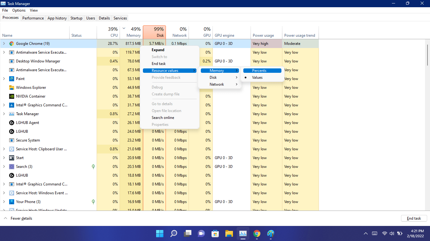Sort by the Power usage column header

click(266, 32)
